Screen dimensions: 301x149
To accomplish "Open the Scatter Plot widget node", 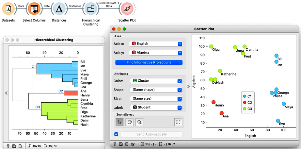I will click(127, 9).
